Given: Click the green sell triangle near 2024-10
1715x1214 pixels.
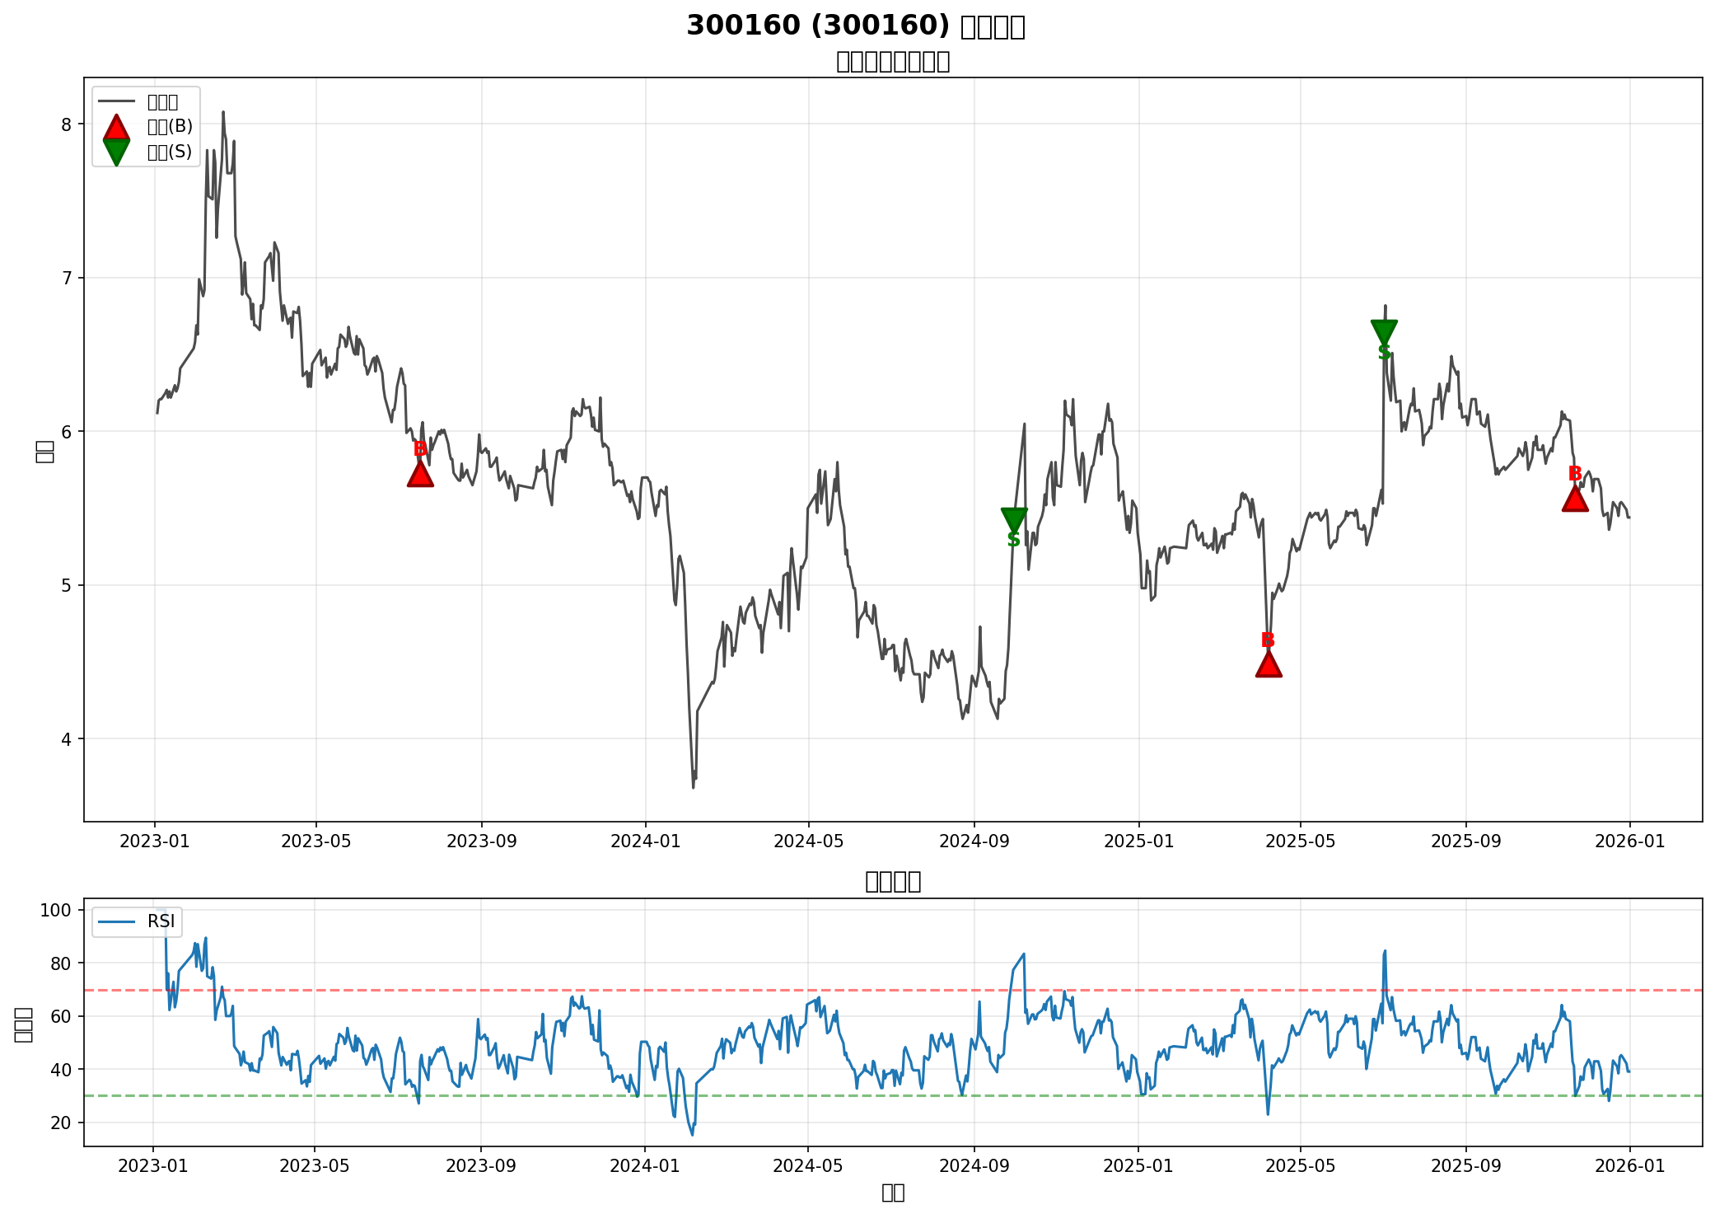Looking at the screenshot, I should (x=1014, y=520).
